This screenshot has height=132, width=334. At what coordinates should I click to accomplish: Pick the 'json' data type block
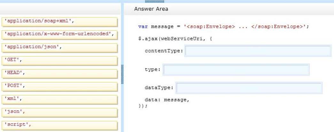[60, 112]
